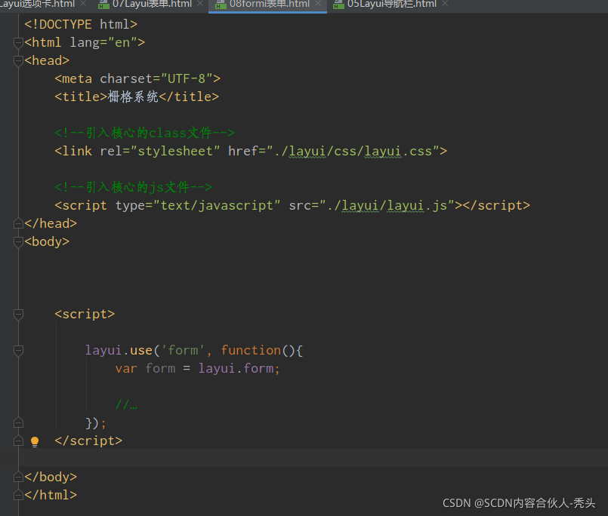Click the comment 引入核心的js文件
This screenshot has height=516, width=608.
click(133, 187)
